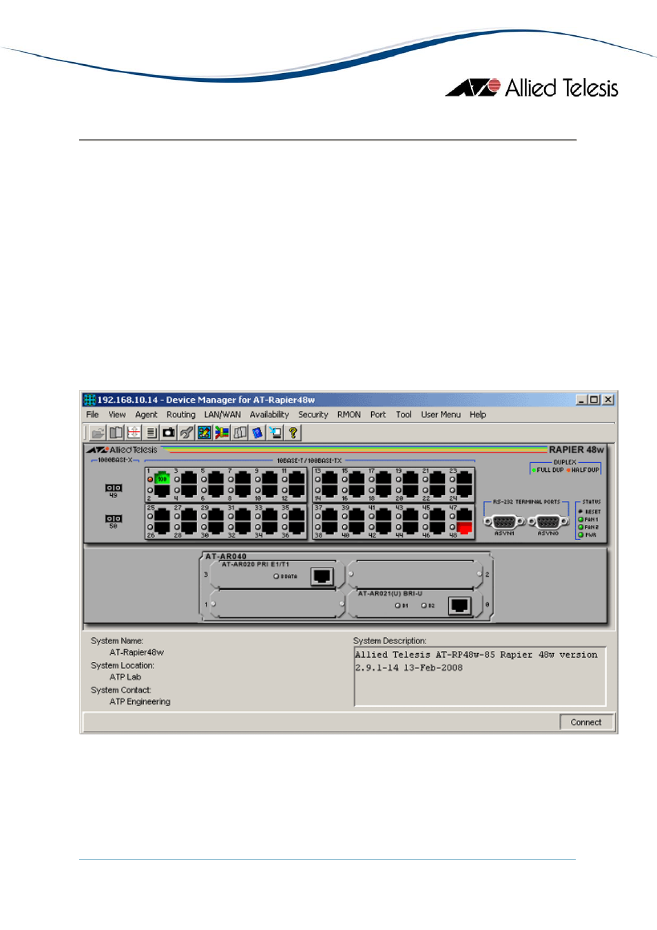Click the 1000BASE-X uplink port 50
Image resolution: width=657 pixels, height=930 pixels.
click(114, 519)
